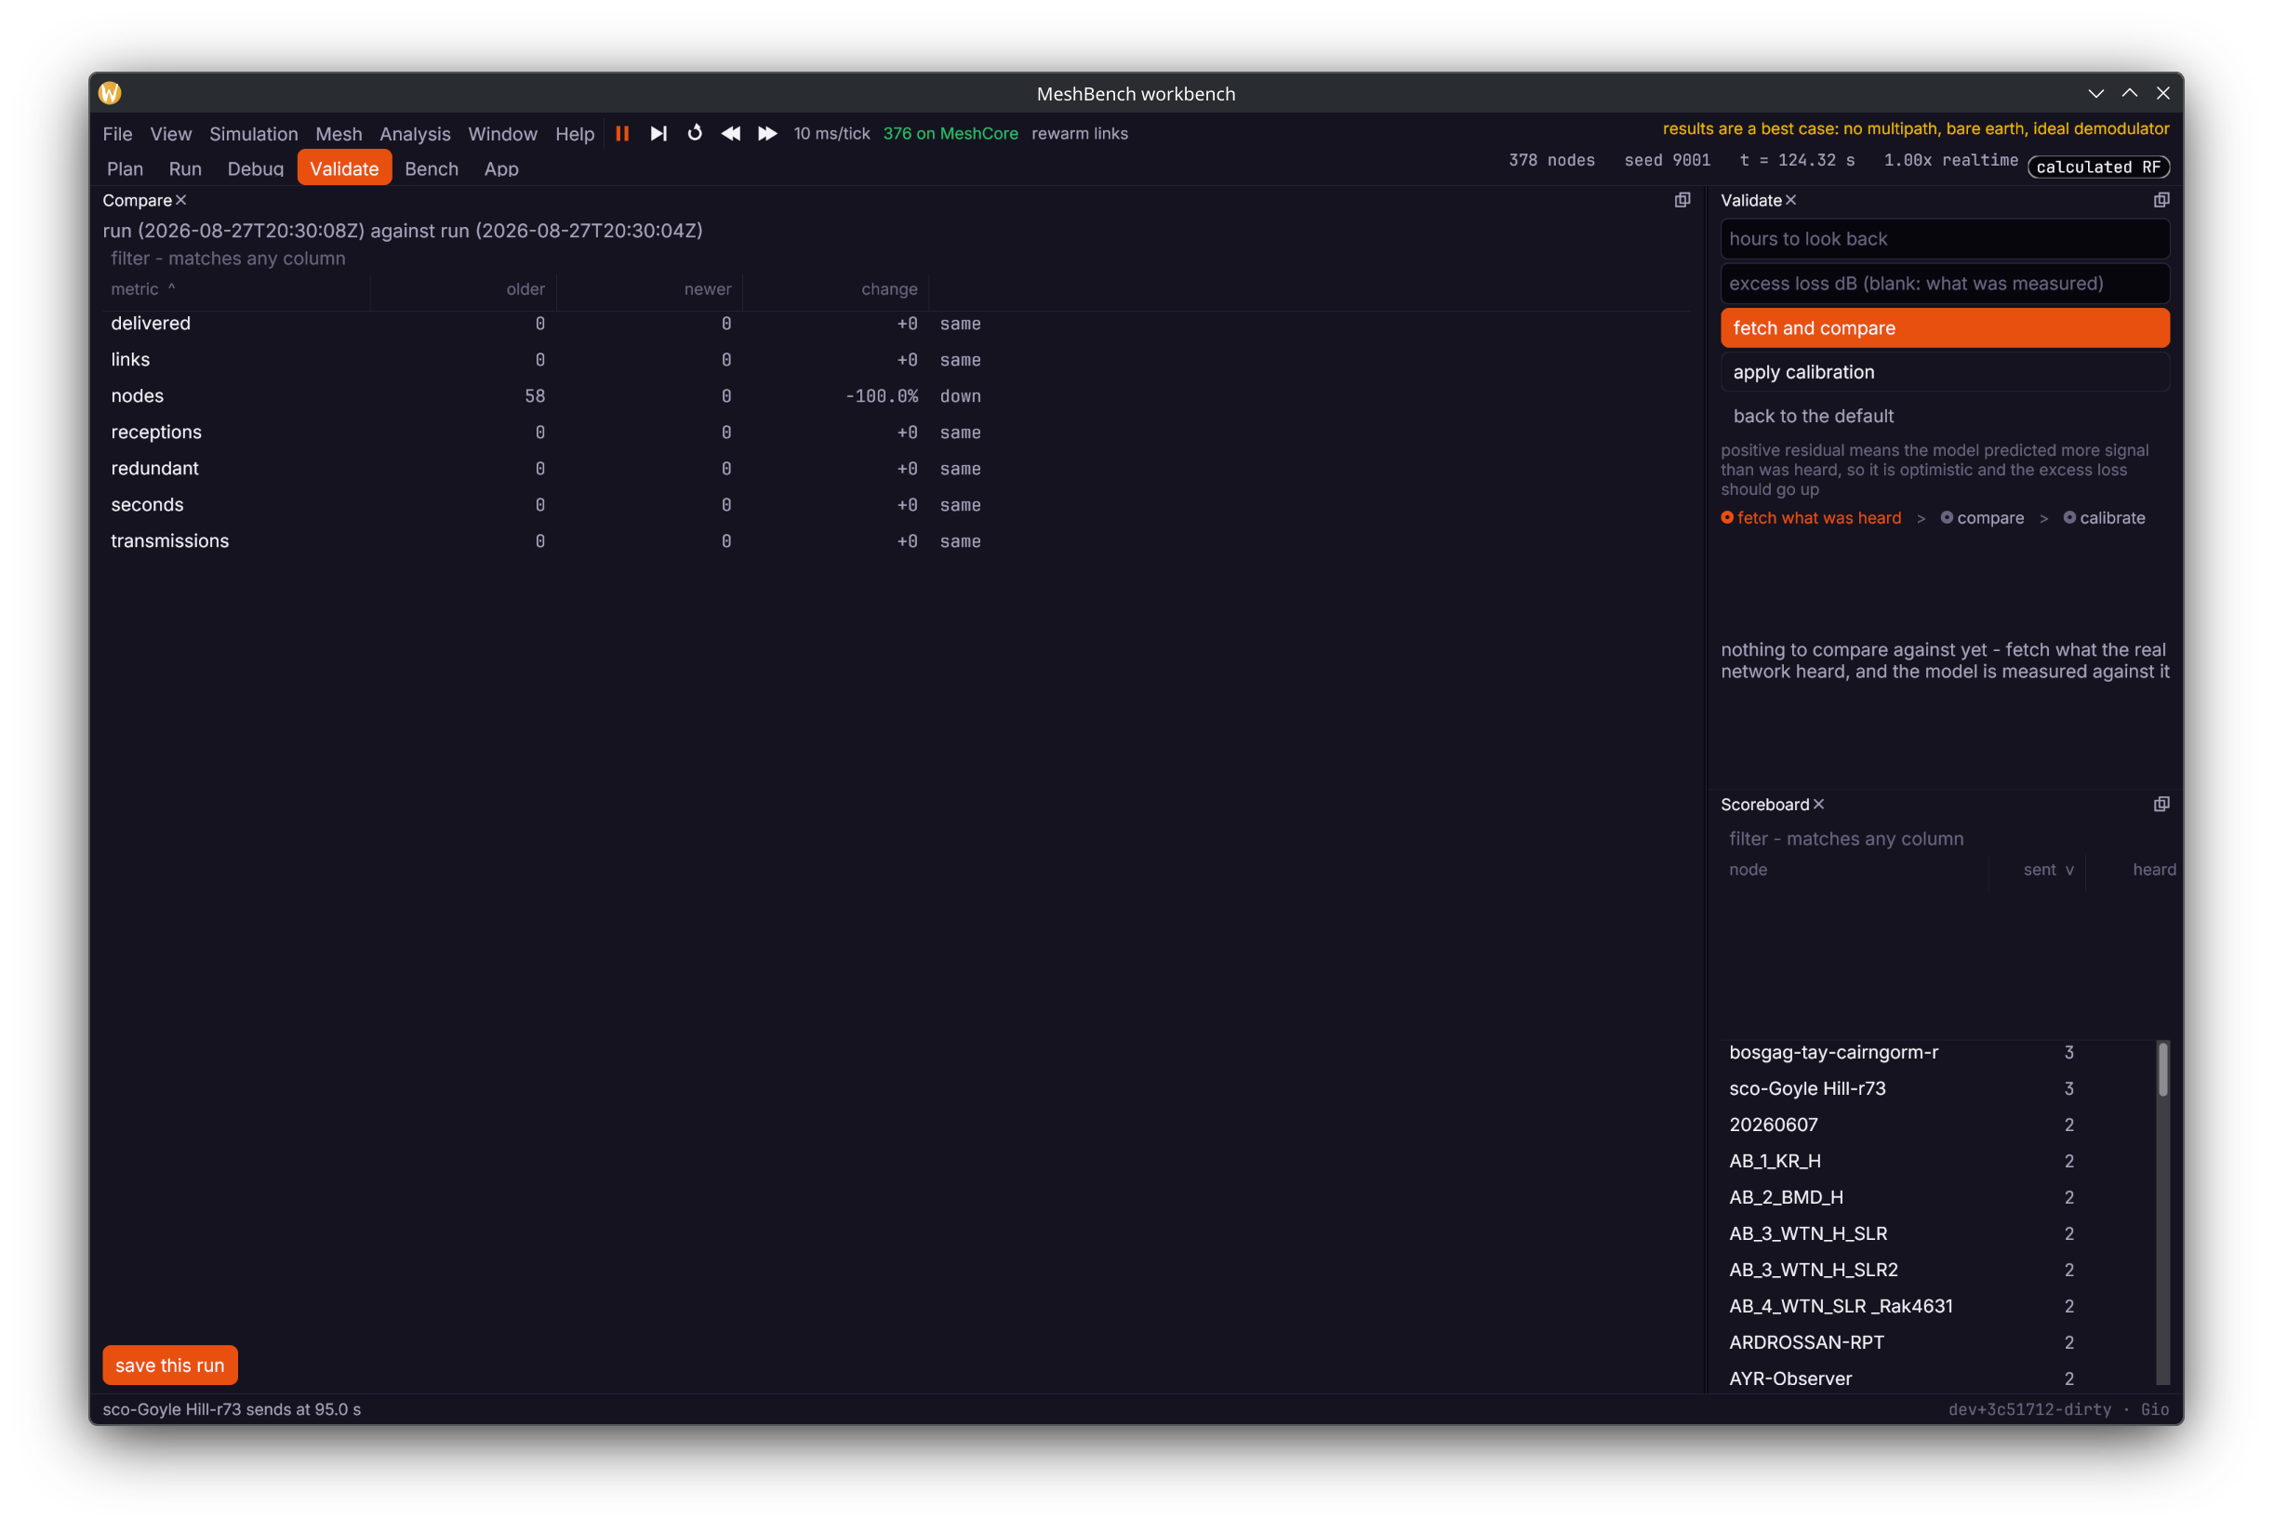
Task: Sort Scoreboard by node column
Action: [x=1854, y=870]
